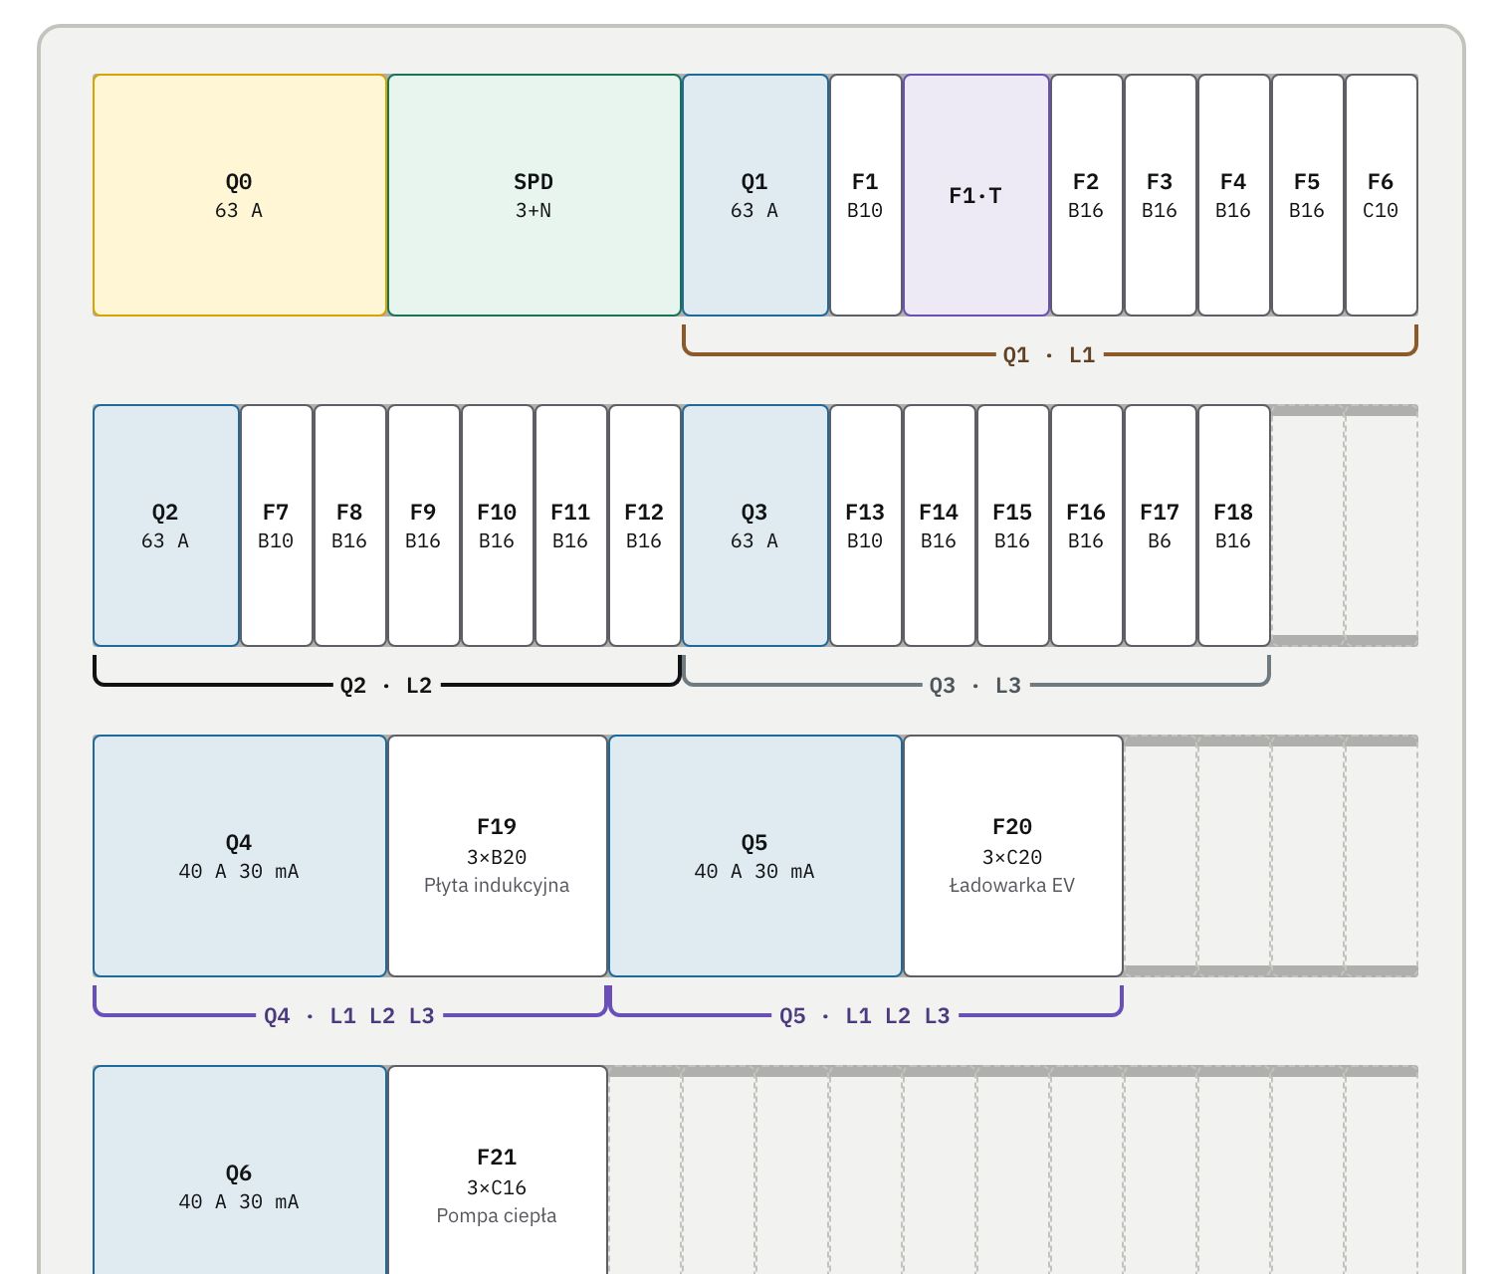The width and height of the screenshot is (1501, 1274).
Task: Click the SPD 3+N surge protector module
Action: click(x=535, y=195)
